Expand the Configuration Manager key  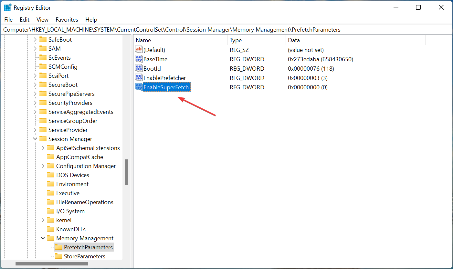pyautogui.click(x=43, y=166)
